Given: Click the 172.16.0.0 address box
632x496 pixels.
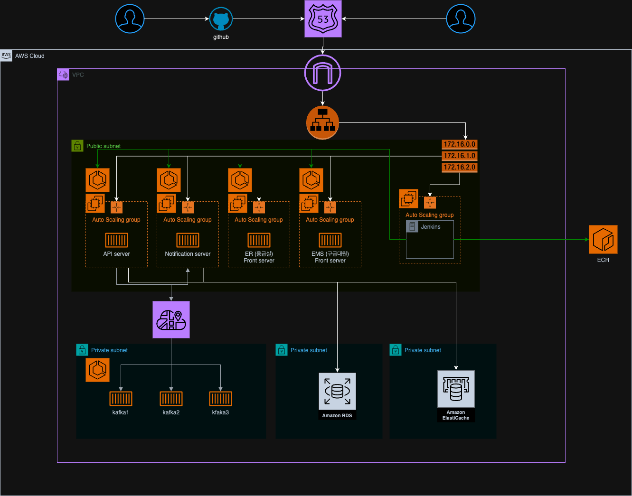Looking at the screenshot, I should 459,144.
